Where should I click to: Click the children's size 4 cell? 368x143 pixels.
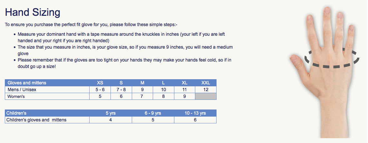click(111, 120)
